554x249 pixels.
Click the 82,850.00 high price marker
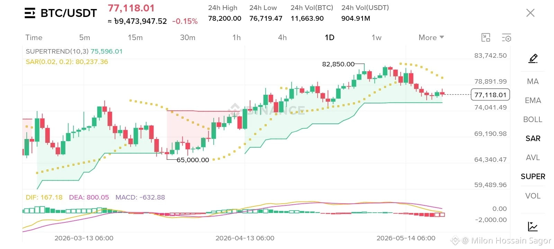coord(338,64)
